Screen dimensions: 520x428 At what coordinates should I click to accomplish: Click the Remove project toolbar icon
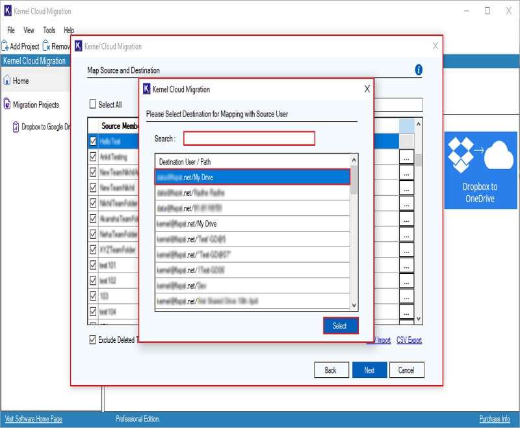[x=46, y=46]
